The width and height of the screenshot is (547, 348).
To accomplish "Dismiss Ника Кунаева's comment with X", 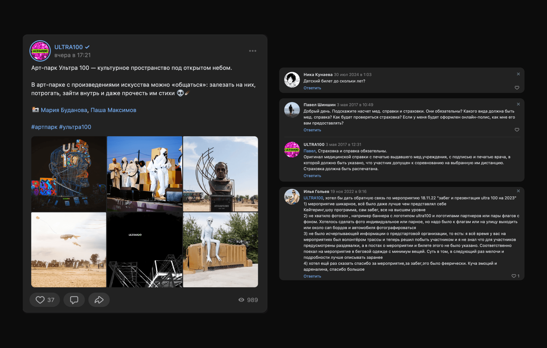I will coord(518,74).
